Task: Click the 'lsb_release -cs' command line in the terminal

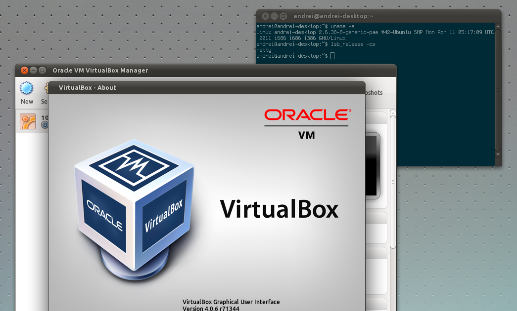Action: coord(316,44)
